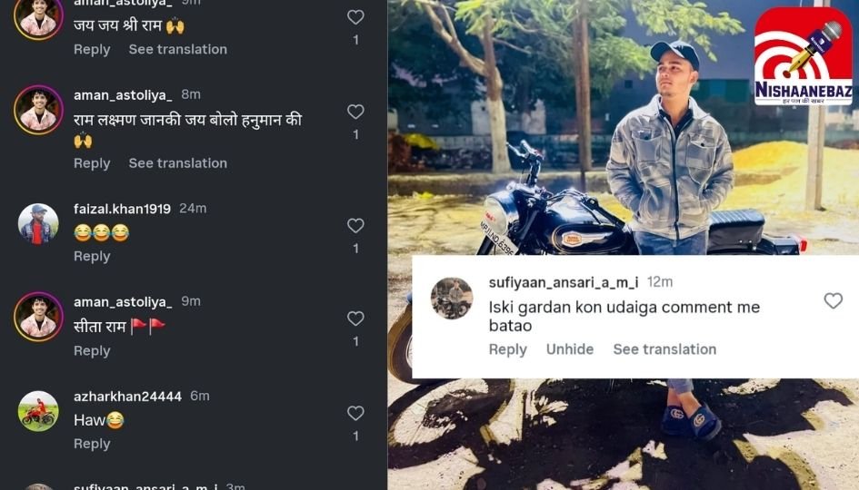
Task: Tap heart next to azharkhan24444's 'Haw' comment
Action: (x=355, y=413)
